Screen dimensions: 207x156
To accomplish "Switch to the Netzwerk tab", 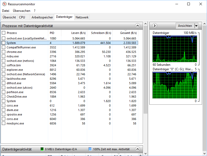I will click(82, 17).
